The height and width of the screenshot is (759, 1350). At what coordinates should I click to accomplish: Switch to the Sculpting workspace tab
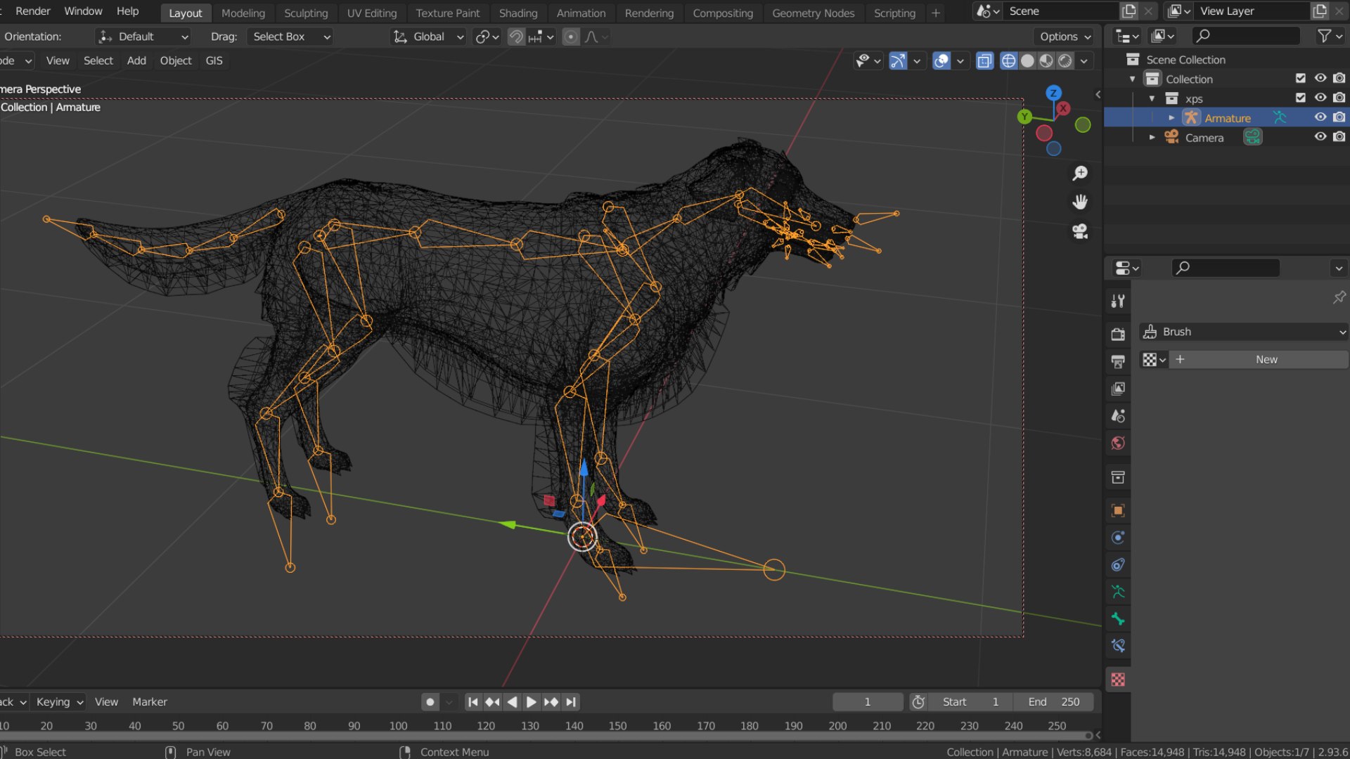(306, 13)
